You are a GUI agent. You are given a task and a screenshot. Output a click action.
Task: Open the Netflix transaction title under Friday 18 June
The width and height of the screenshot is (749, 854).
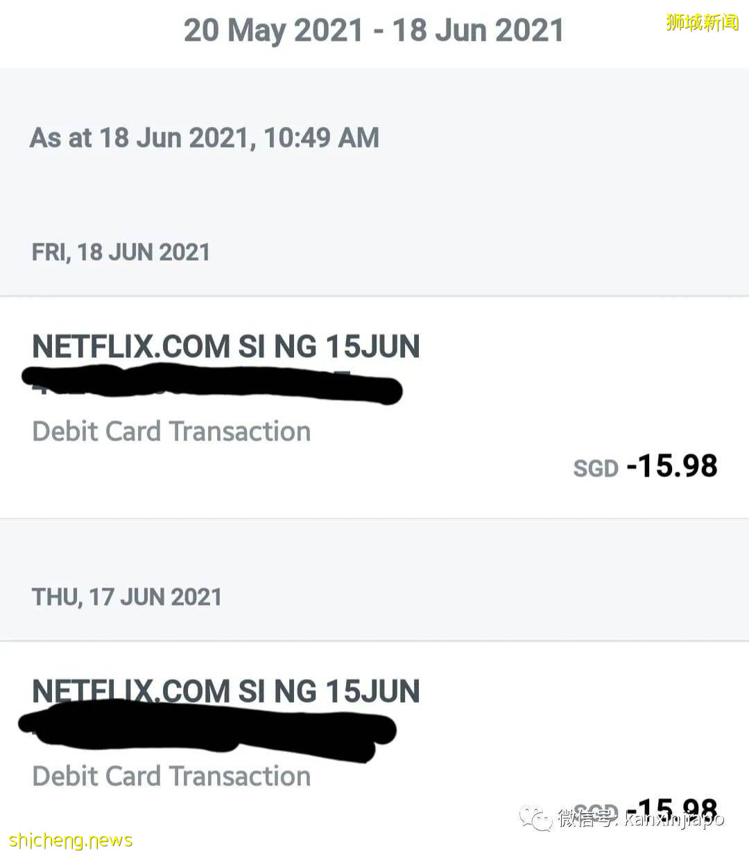tap(226, 346)
